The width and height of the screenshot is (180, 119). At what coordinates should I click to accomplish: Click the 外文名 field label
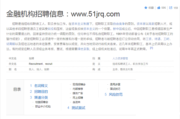click(x=13, y=64)
